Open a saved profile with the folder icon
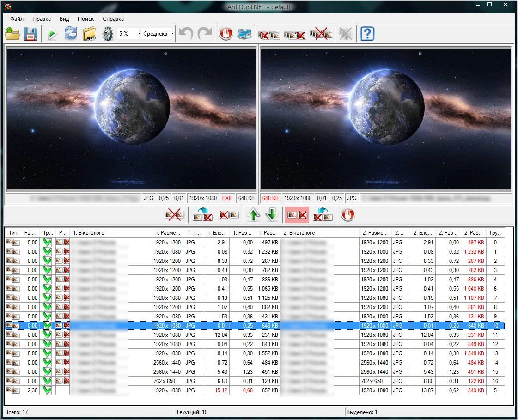This screenshot has width=518, height=420. [x=12, y=34]
